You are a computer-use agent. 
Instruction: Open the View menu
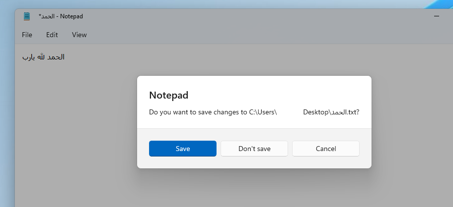tap(79, 35)
